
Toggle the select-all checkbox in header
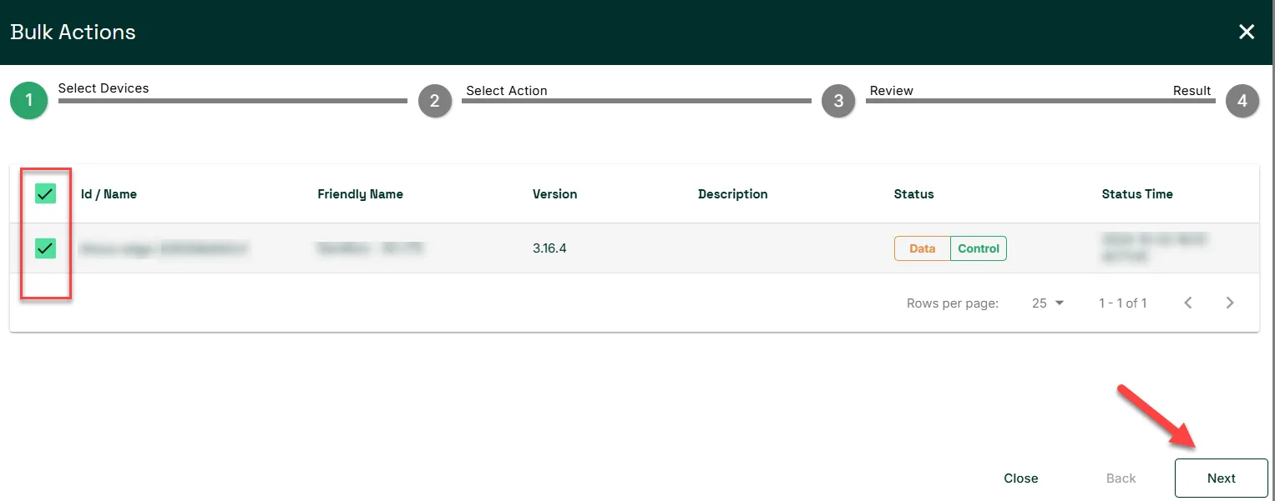coord(45,194)
